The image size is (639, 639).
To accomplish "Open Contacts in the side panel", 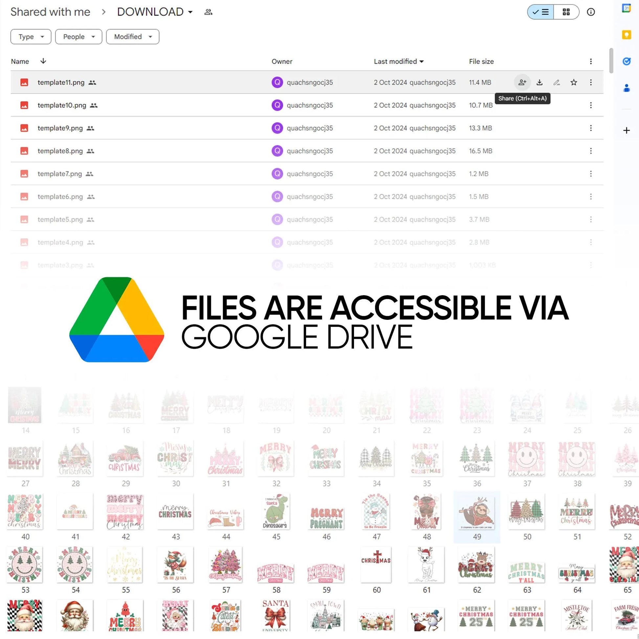I will (627, 88).
